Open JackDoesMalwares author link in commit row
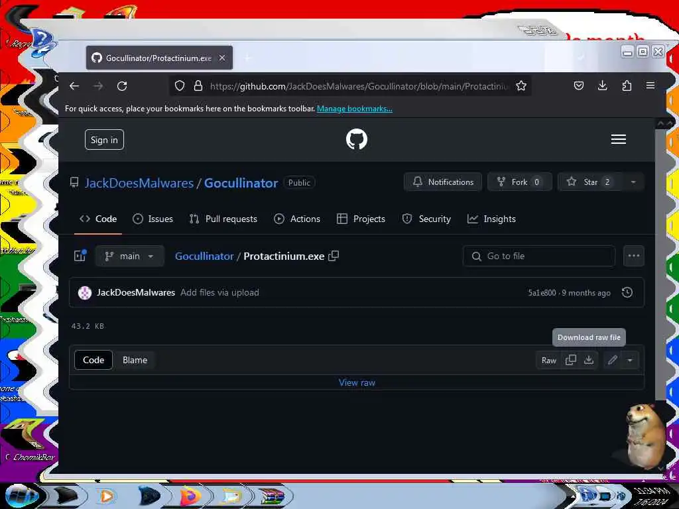 (x=136, y=292)
